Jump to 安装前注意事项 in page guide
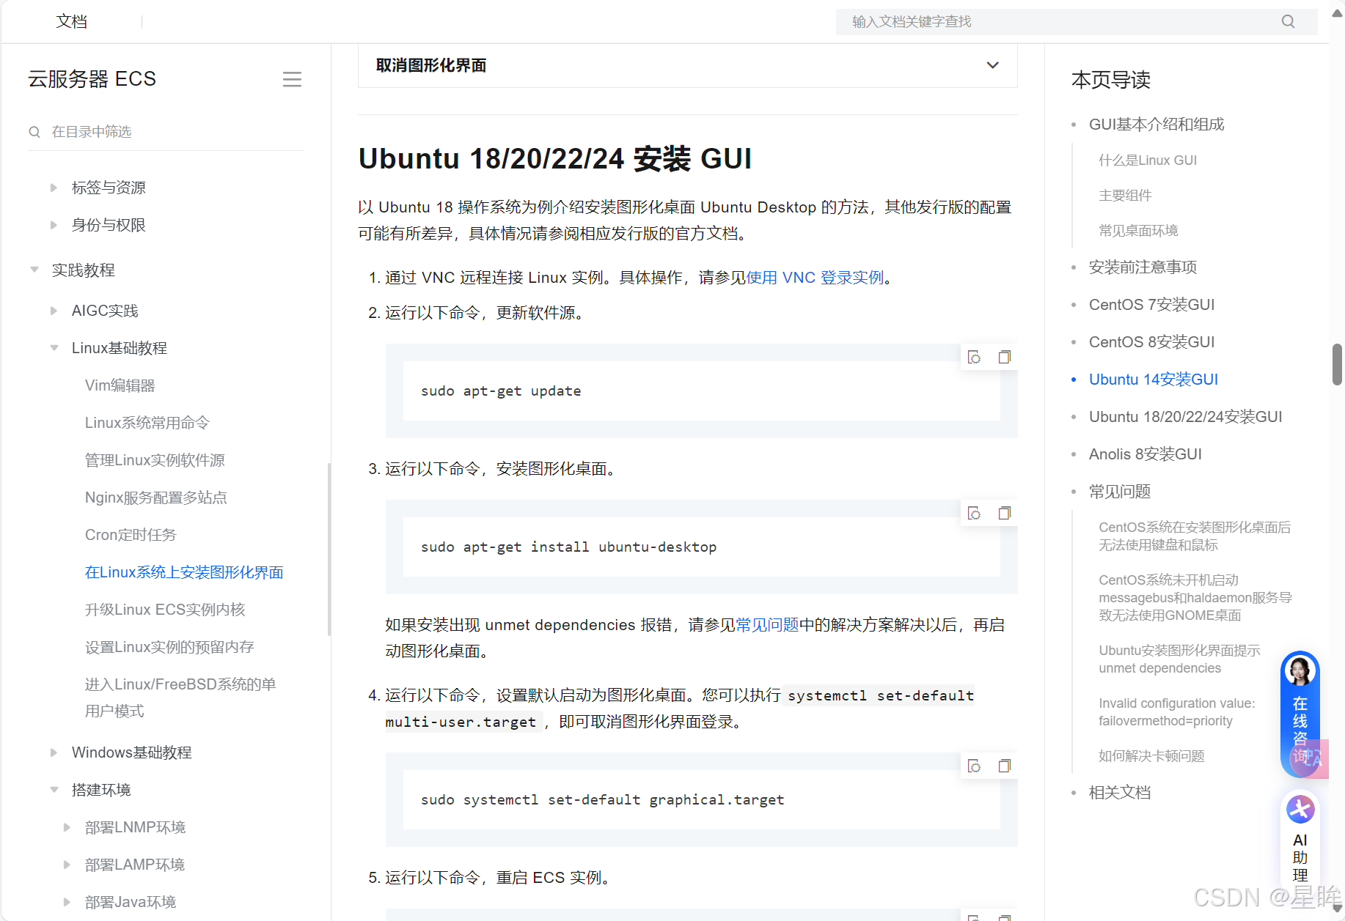The image size is (1345, 921). (x=1143, y=267)
